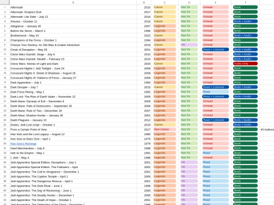274x205 pixels.
Task: Select column F header
Action: point(245,3)
